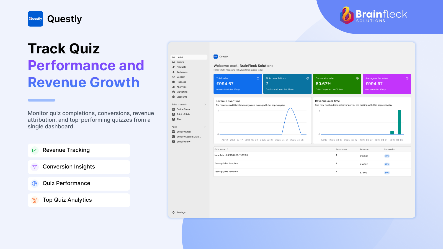Click the peak of the revenue line chart
Image resolution: width=443 pixels, height=249 pixels.
pyautogui.click(x=290, y=108)
